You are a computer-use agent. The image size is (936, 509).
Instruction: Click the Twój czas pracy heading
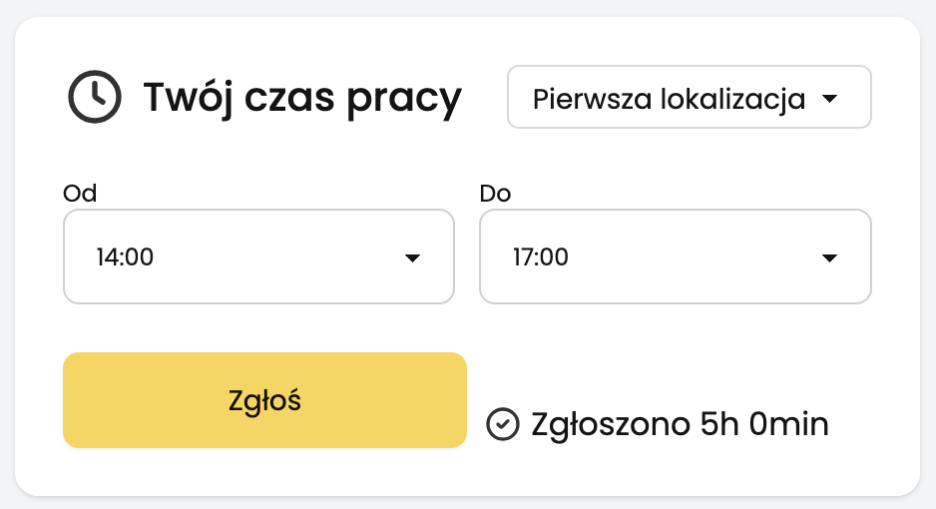(302, 98)
